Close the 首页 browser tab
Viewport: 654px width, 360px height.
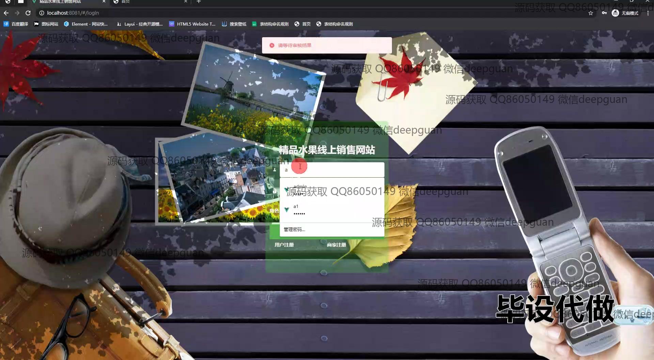click(186, 2)
